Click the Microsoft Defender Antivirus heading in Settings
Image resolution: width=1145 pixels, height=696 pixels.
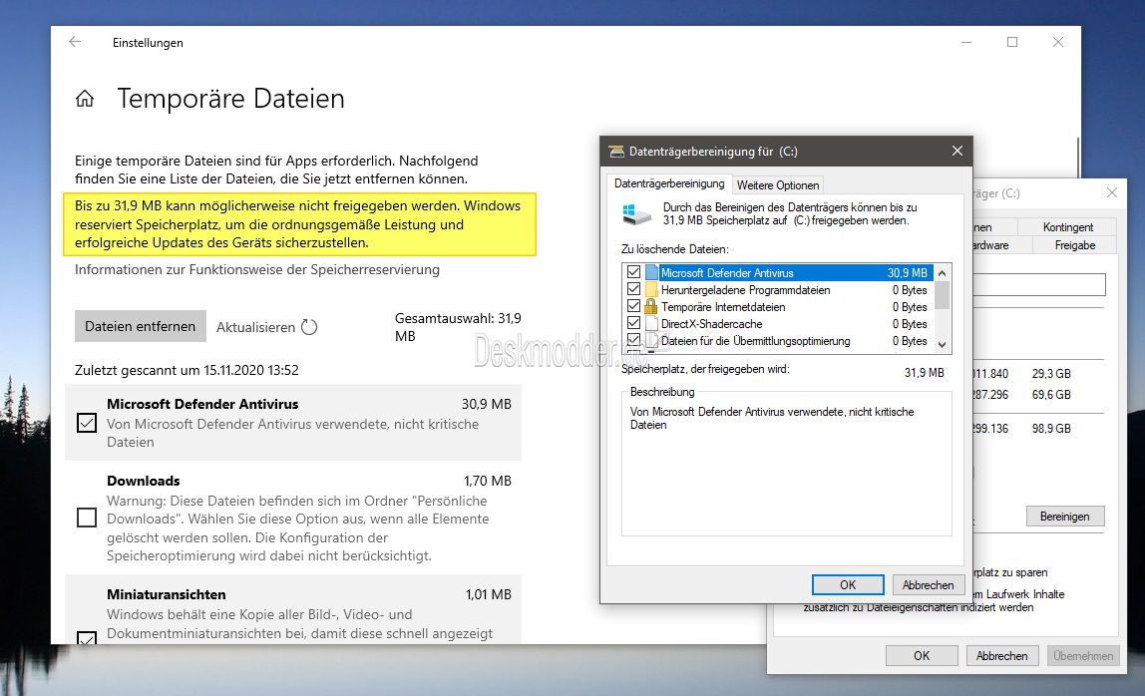pyautogui.click(x=202, y=404)
